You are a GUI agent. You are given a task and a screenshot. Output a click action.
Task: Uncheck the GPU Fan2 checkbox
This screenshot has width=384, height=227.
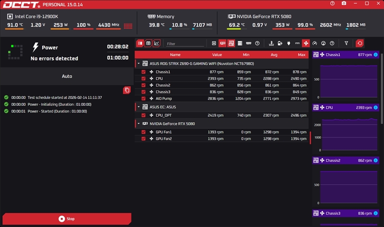coord(144,139)
